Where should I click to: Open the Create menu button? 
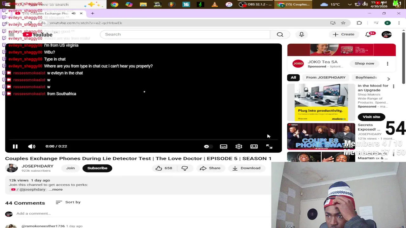coord(344,34)
